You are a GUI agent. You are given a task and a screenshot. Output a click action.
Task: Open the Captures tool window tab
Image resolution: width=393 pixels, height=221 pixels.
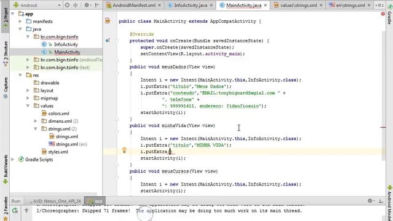(x=6, y=88)
